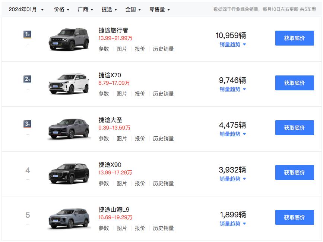View the 捷途山海L9 car picture

pyautogui.click(x=69, y=218)
